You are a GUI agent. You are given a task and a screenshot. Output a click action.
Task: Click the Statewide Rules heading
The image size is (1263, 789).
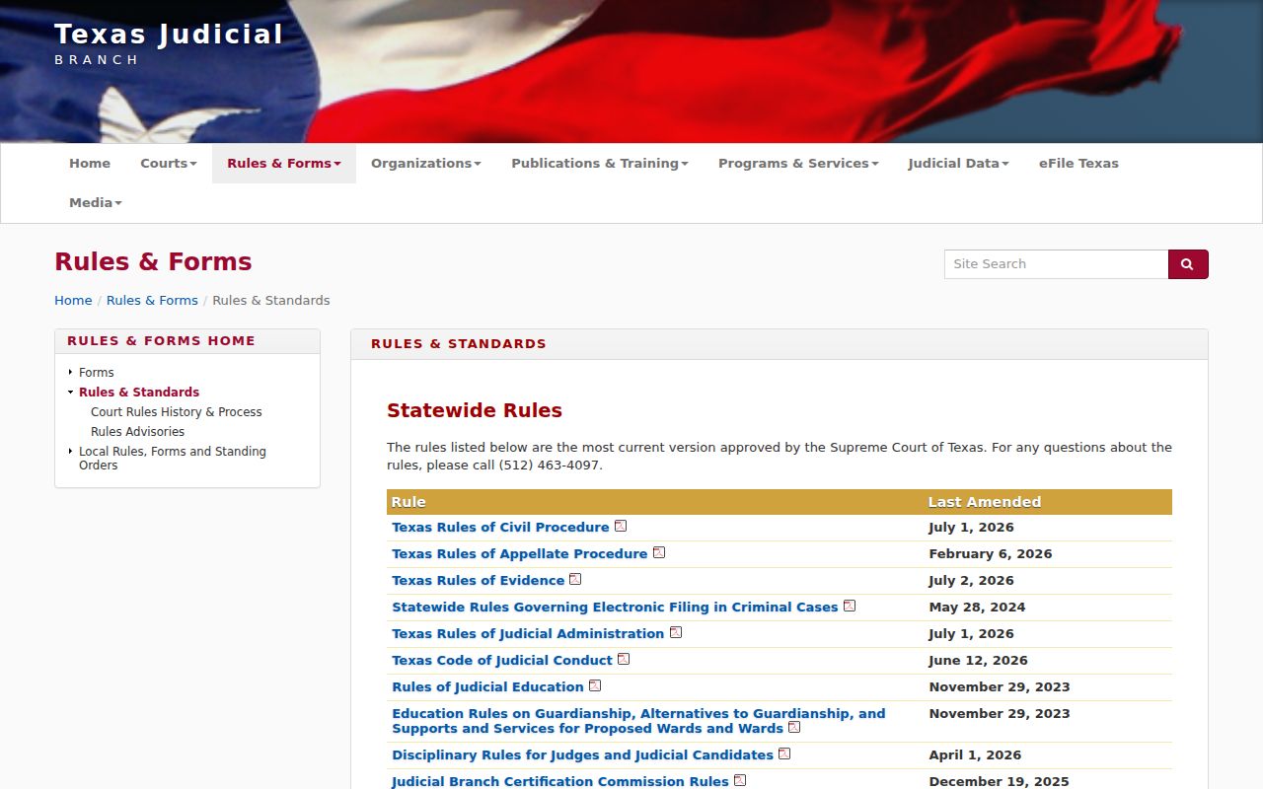(x=475, y=410)
